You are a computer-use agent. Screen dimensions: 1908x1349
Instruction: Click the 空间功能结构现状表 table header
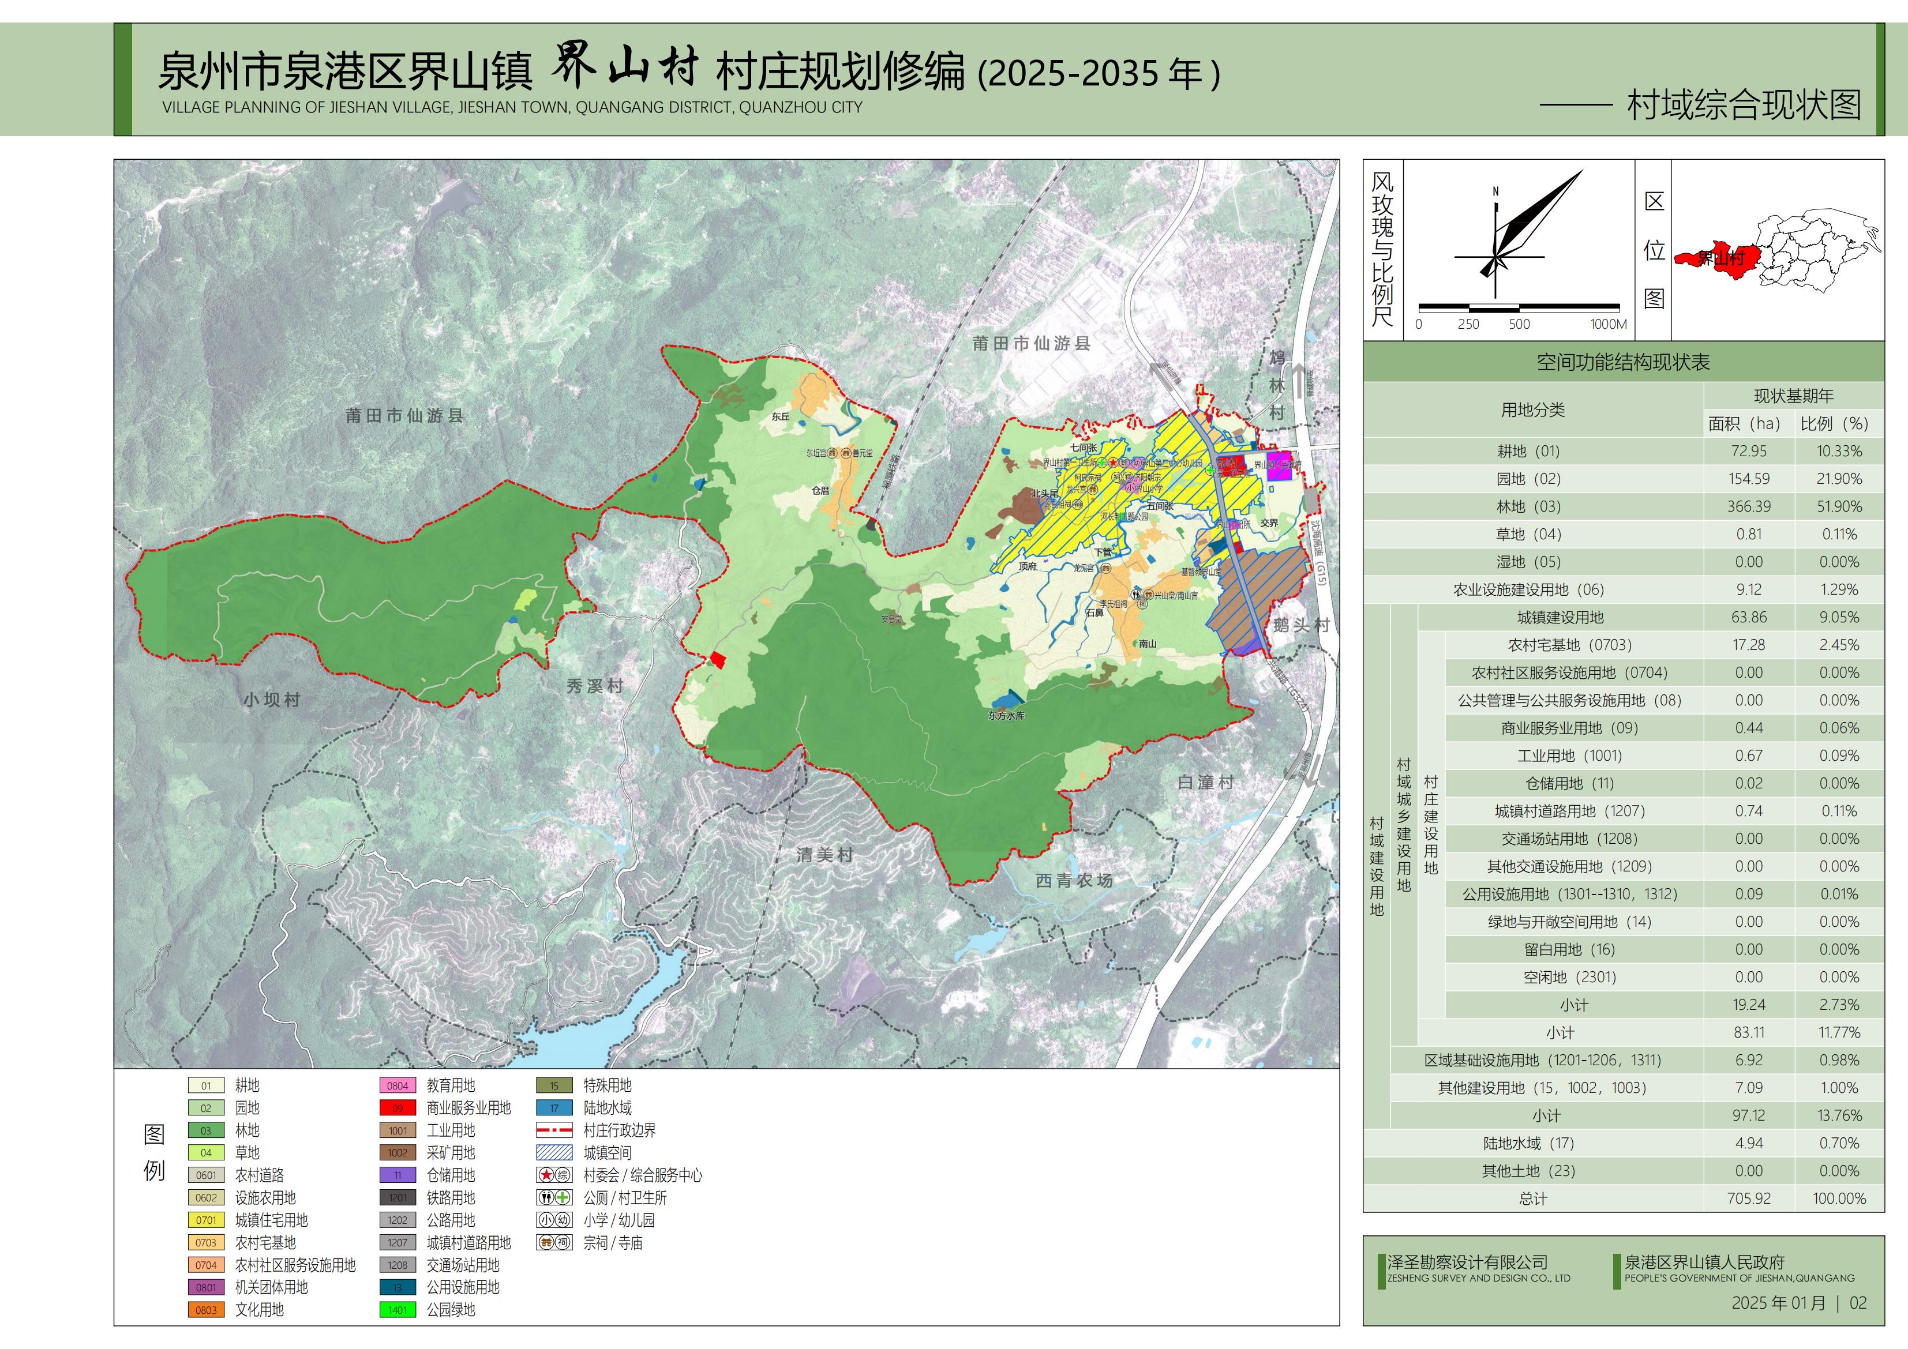(1622, 362)
